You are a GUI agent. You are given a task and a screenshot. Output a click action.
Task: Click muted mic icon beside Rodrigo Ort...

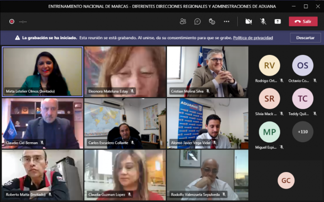pos(281,80)
